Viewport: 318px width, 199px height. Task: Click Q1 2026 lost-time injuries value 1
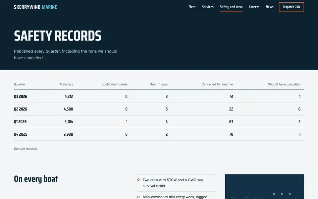[x=127, y=122]
